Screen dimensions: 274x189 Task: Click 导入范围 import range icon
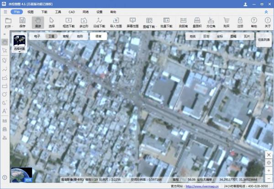tap(116, 23)
